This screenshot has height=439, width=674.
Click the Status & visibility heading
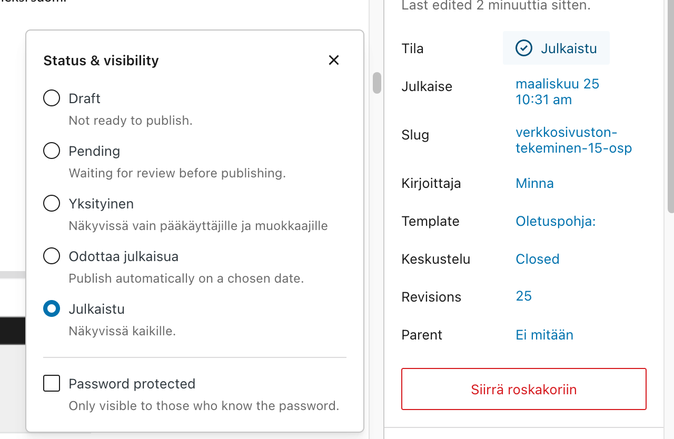101,61
